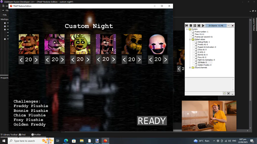Select '20 Mode: 0' global value

click(x=202, y=62)
